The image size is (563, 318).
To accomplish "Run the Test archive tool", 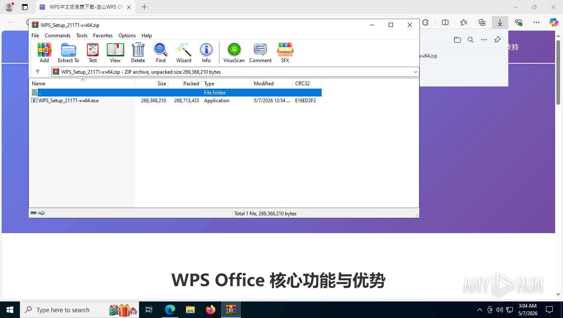I will [93, 53].
